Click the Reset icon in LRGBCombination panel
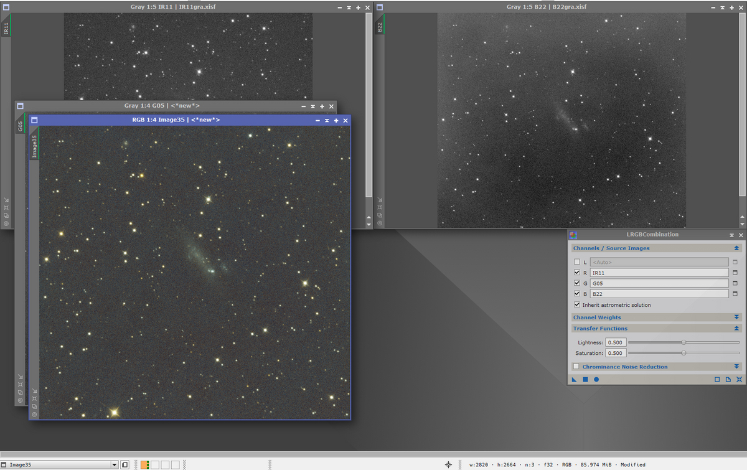747x470 pixels. click(x=739, y=379)
